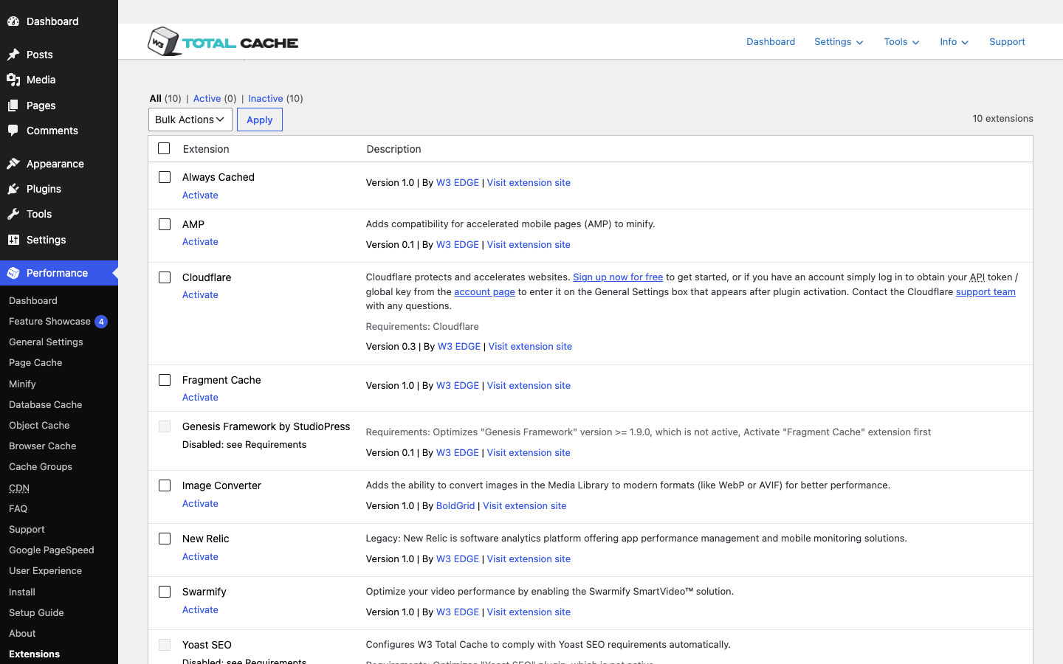Open the Cloudflare support team link
Viewport: 1063px width, 664px height.
click(985, 292)
